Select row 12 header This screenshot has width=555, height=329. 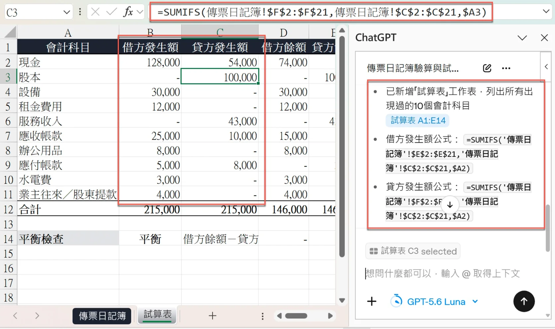(8, 209)
